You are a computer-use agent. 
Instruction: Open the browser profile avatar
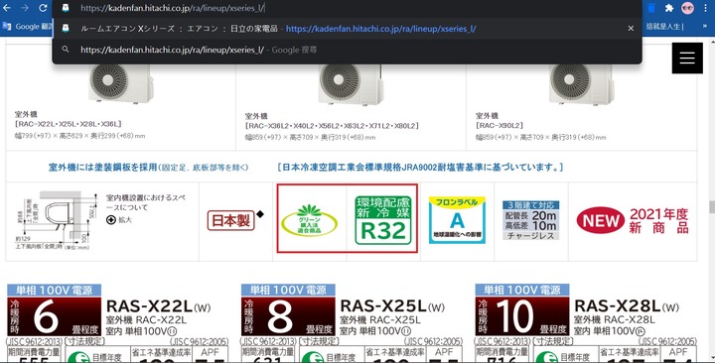click(687, 8)
